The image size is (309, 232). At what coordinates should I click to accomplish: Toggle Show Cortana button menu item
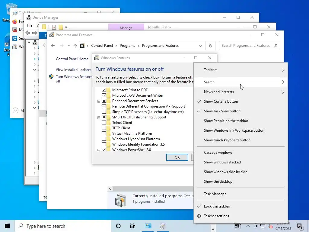[x=241, y=101]
